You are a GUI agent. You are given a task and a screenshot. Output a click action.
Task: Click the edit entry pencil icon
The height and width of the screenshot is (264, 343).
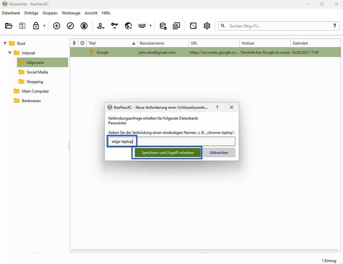pyautogui.click(x=70, y=26)
